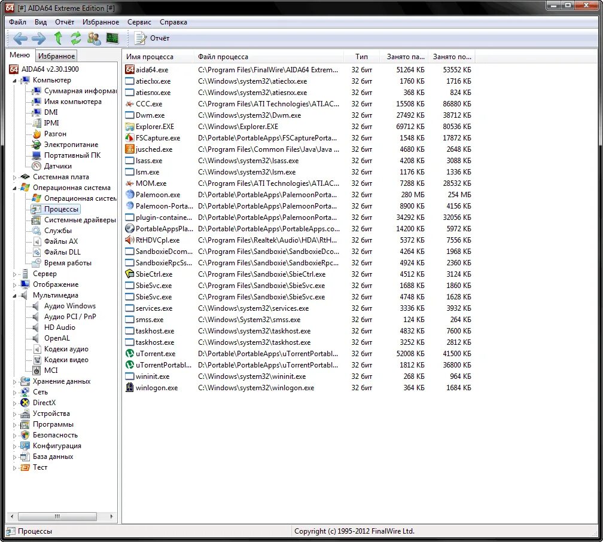Screen dimensions: 603x542
Task: Expand the Сеть tree node
Action: point(14,392)
